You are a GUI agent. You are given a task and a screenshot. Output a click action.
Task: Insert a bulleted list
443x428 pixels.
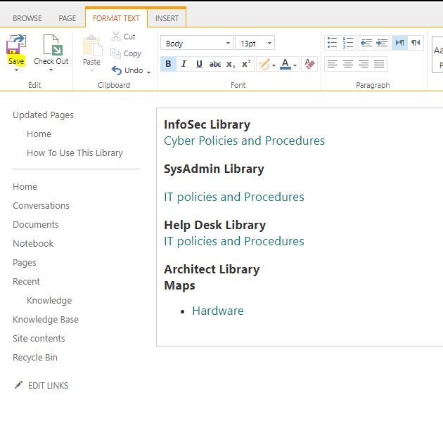click(x=332, y=43)
